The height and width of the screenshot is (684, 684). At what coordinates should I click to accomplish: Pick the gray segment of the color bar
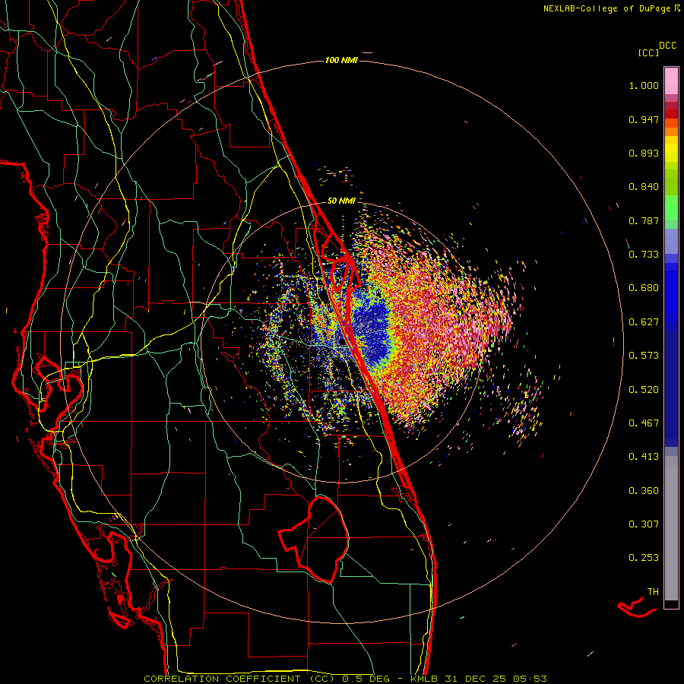click(x=671, y=528)
